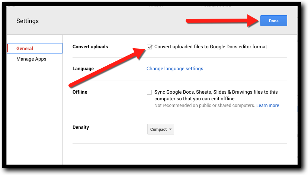The height and width of the screenshot is (175, 308).
Task: Follow the Learn more link
Action: click(x=267, y=106)
